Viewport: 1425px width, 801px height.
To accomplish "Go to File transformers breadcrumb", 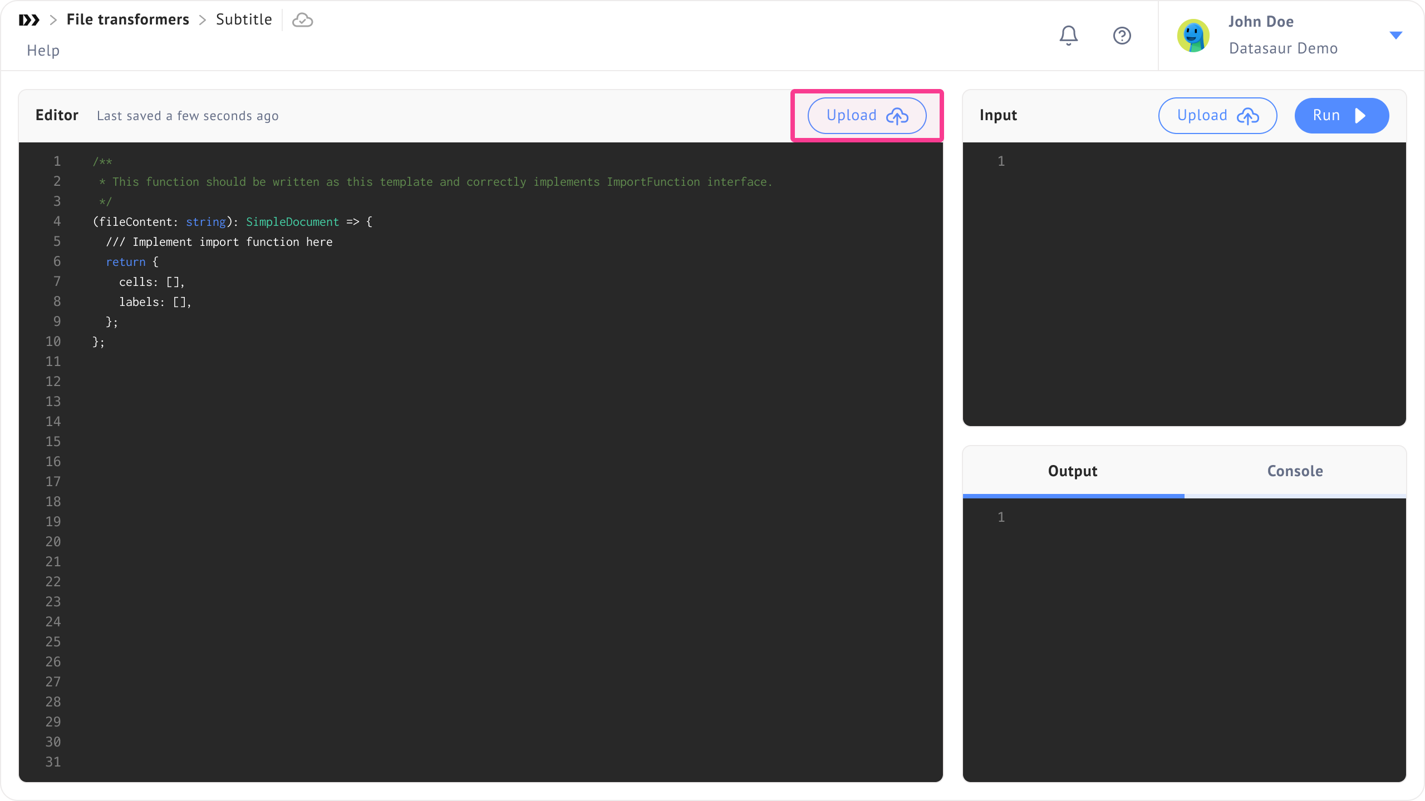I will [127, 20].
